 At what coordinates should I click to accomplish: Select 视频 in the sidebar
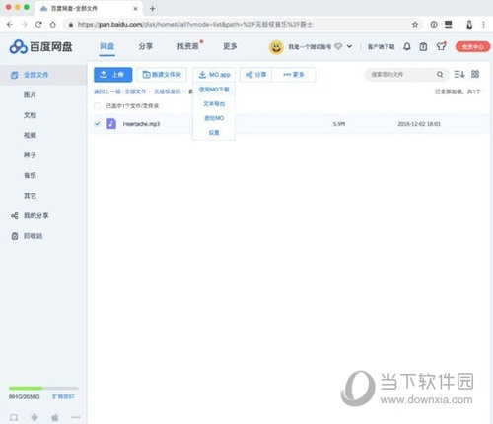coord(30,135)
